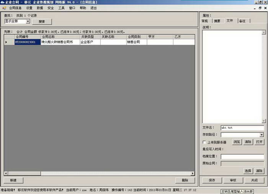The height and width of the screenshot is (194, 268).
Task: Click the horizontal scrollbar thumb
Action: coord(25,173)
